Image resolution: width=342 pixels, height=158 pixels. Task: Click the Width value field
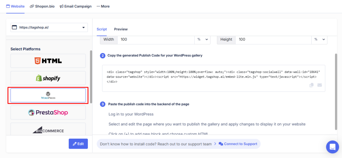point(156,39)
